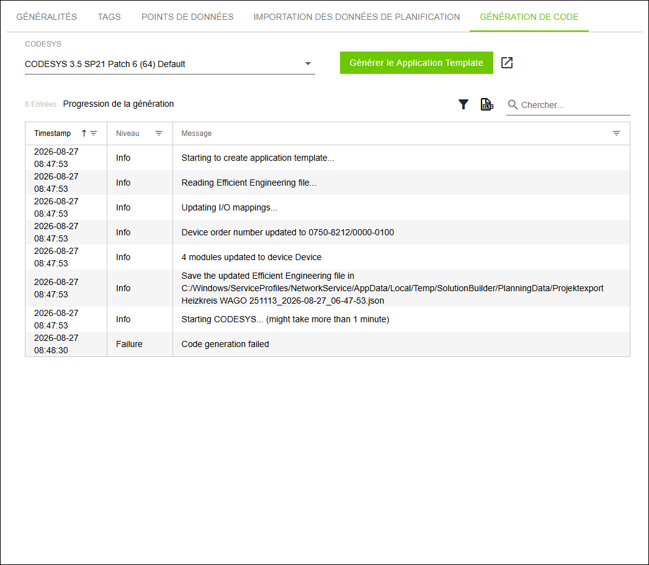Switch to the Généralités tab
649x565 pixels.
pos(47,17)
